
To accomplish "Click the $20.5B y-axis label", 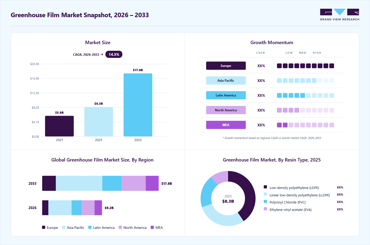I will [x=35, y=64].
